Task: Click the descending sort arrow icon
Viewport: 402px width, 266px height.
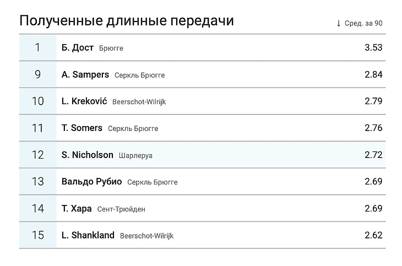Action: (x=339, y=23)
